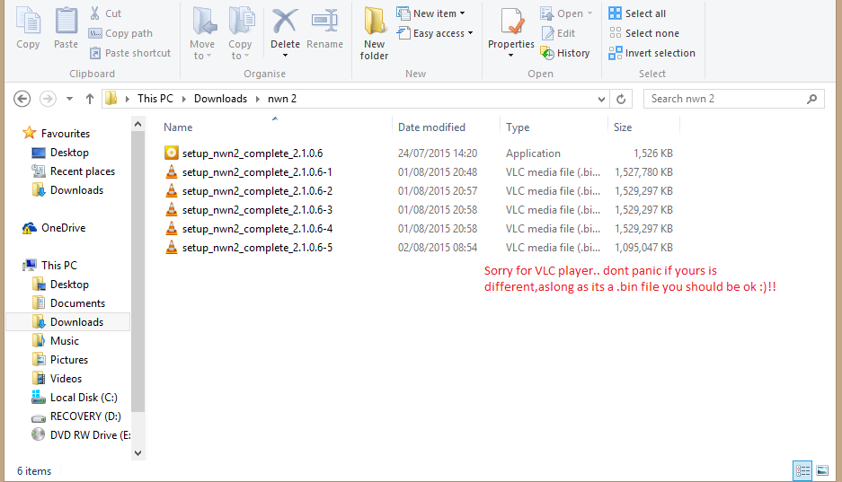The height and width of the screenshot is (482, 842).
Task: Open file History
Action: pyautogui.click(x=565, y=53)
